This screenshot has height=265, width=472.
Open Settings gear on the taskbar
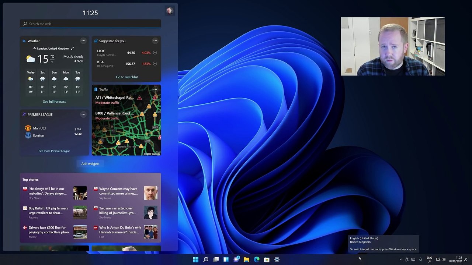coord(277,259)
